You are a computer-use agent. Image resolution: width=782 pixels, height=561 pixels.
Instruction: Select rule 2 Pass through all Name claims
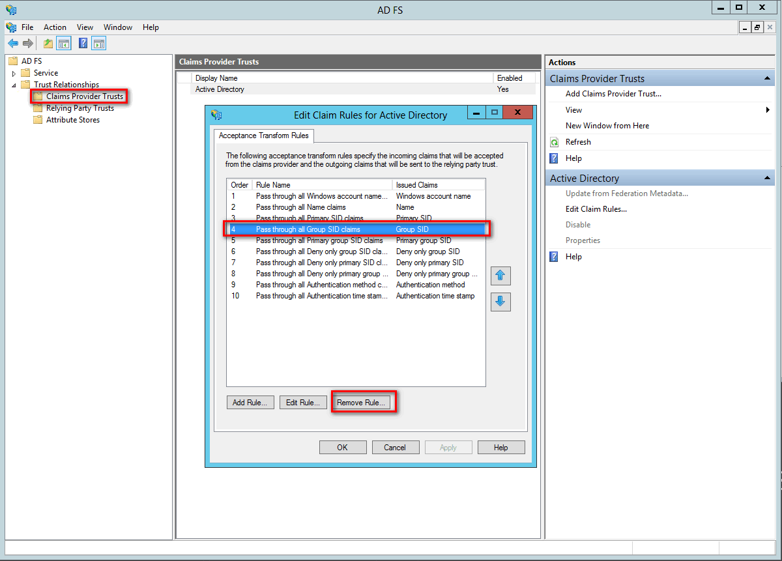click(356, 207)
